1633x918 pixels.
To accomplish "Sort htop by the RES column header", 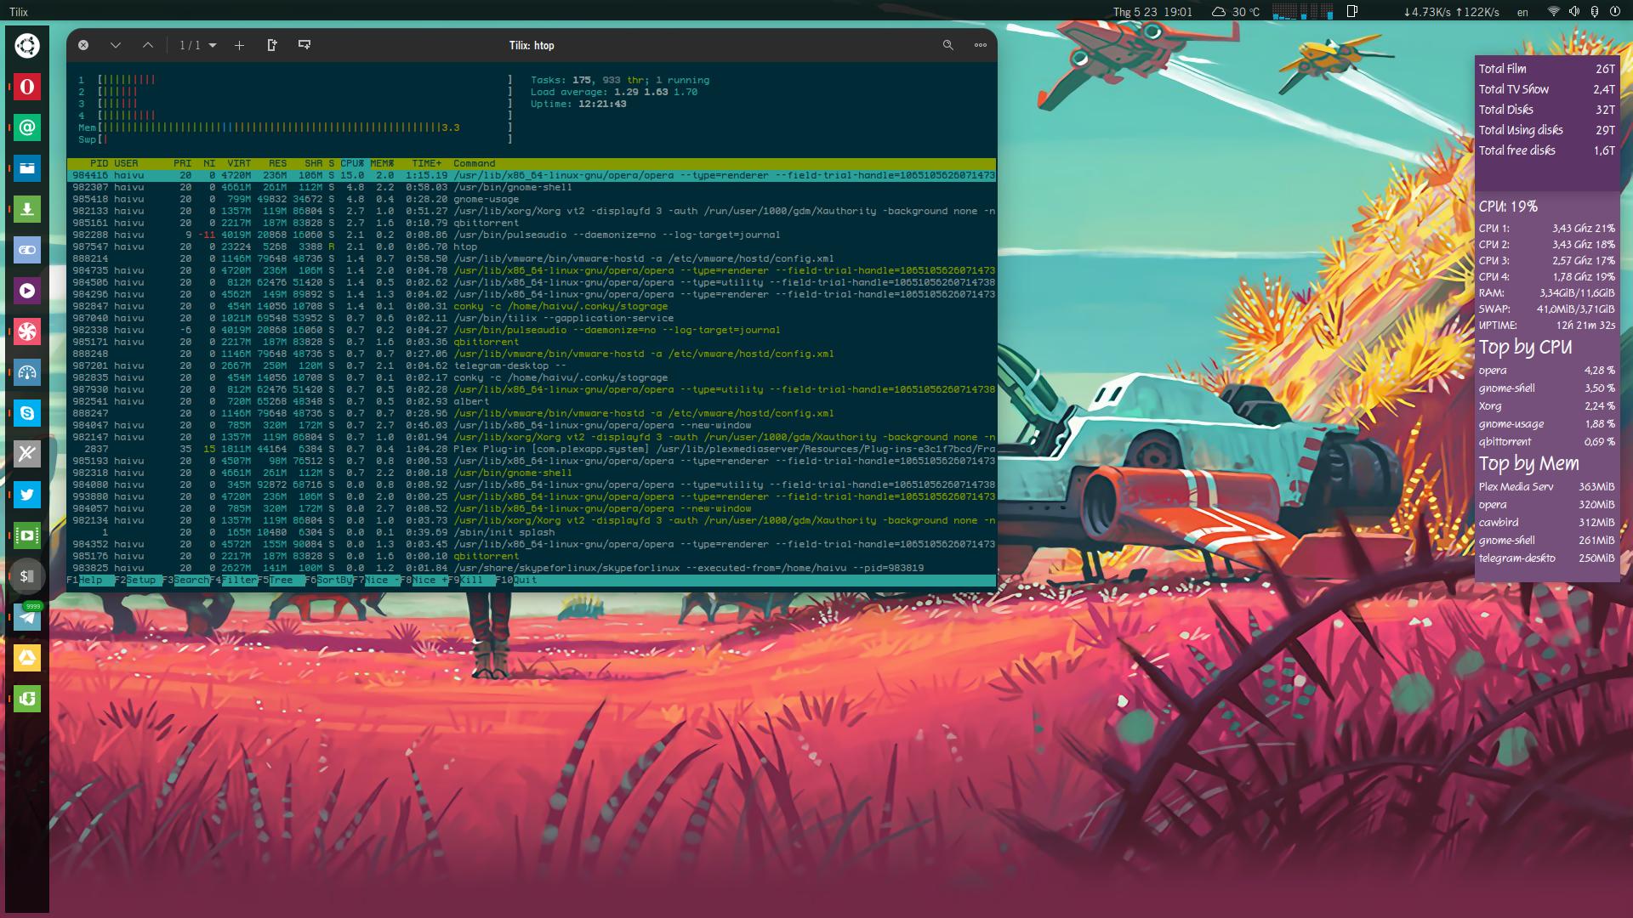I will (x=278, y=163).
